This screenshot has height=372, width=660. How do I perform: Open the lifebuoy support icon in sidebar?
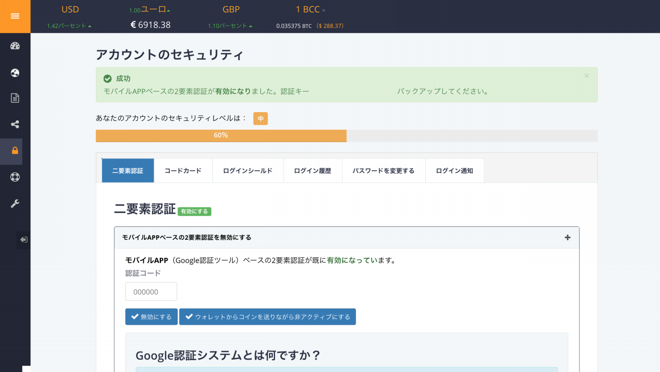[x=15, y=177]
